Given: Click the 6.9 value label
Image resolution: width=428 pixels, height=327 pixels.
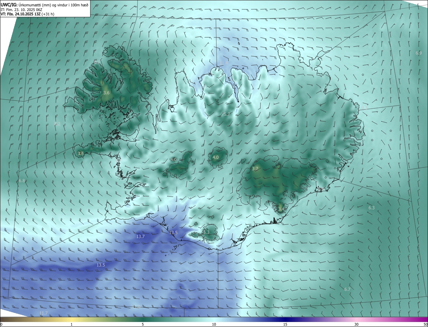Looking at the screenshot, I should (x=419, y=53).
